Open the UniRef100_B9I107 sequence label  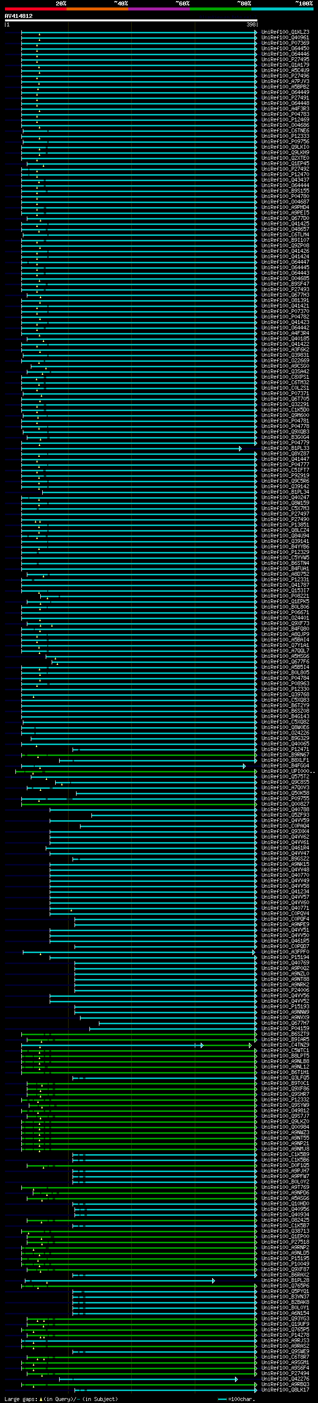point(285,240)
